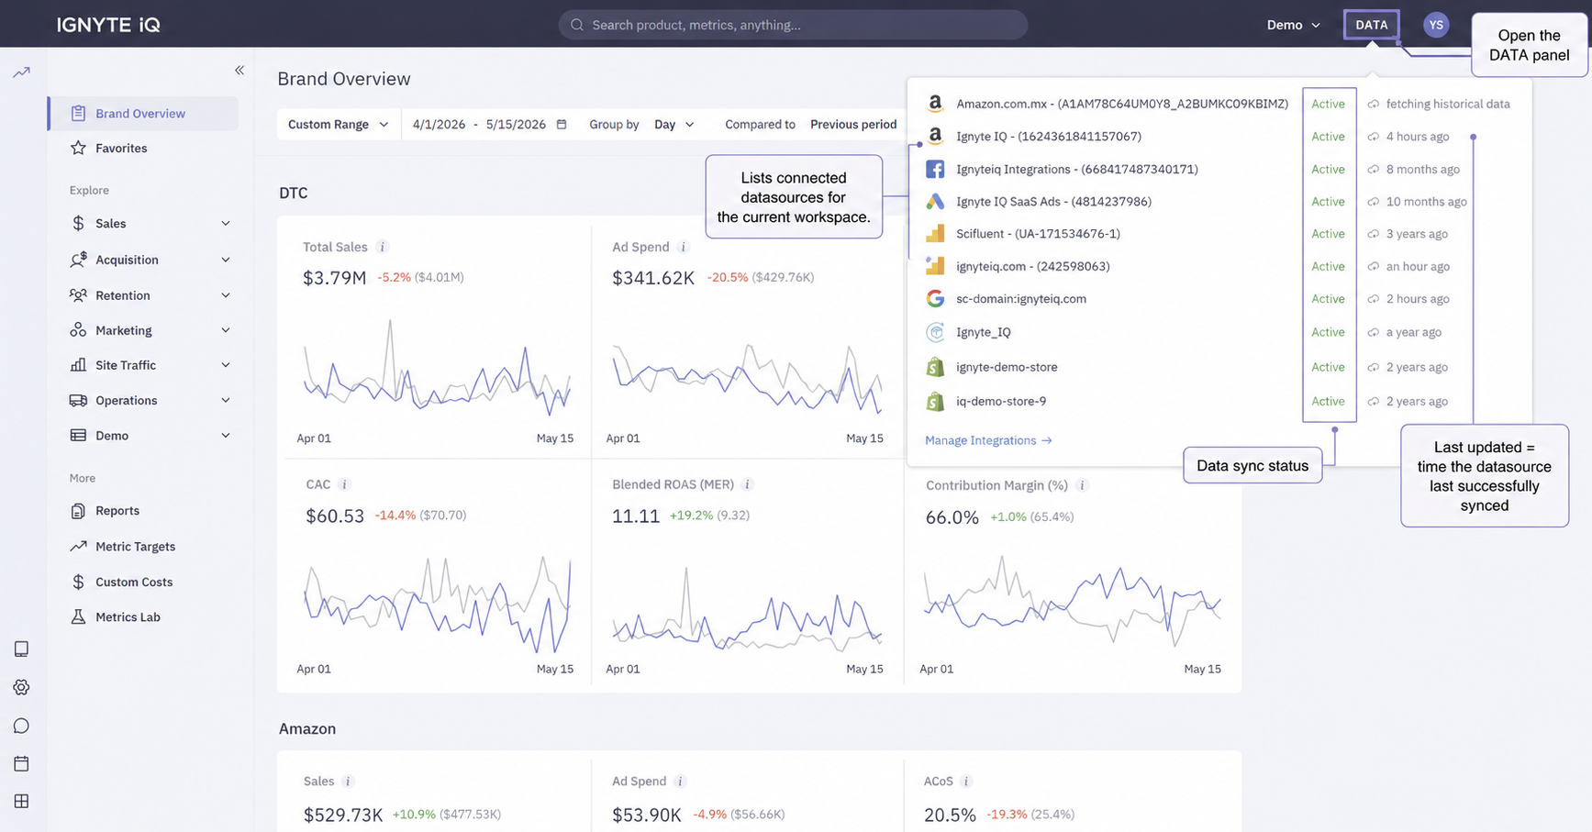Click the Google icon for sc-domain:ignyteiq.com
The image size is (1592, 832).
pyautogui.click(x=935, y=298)
